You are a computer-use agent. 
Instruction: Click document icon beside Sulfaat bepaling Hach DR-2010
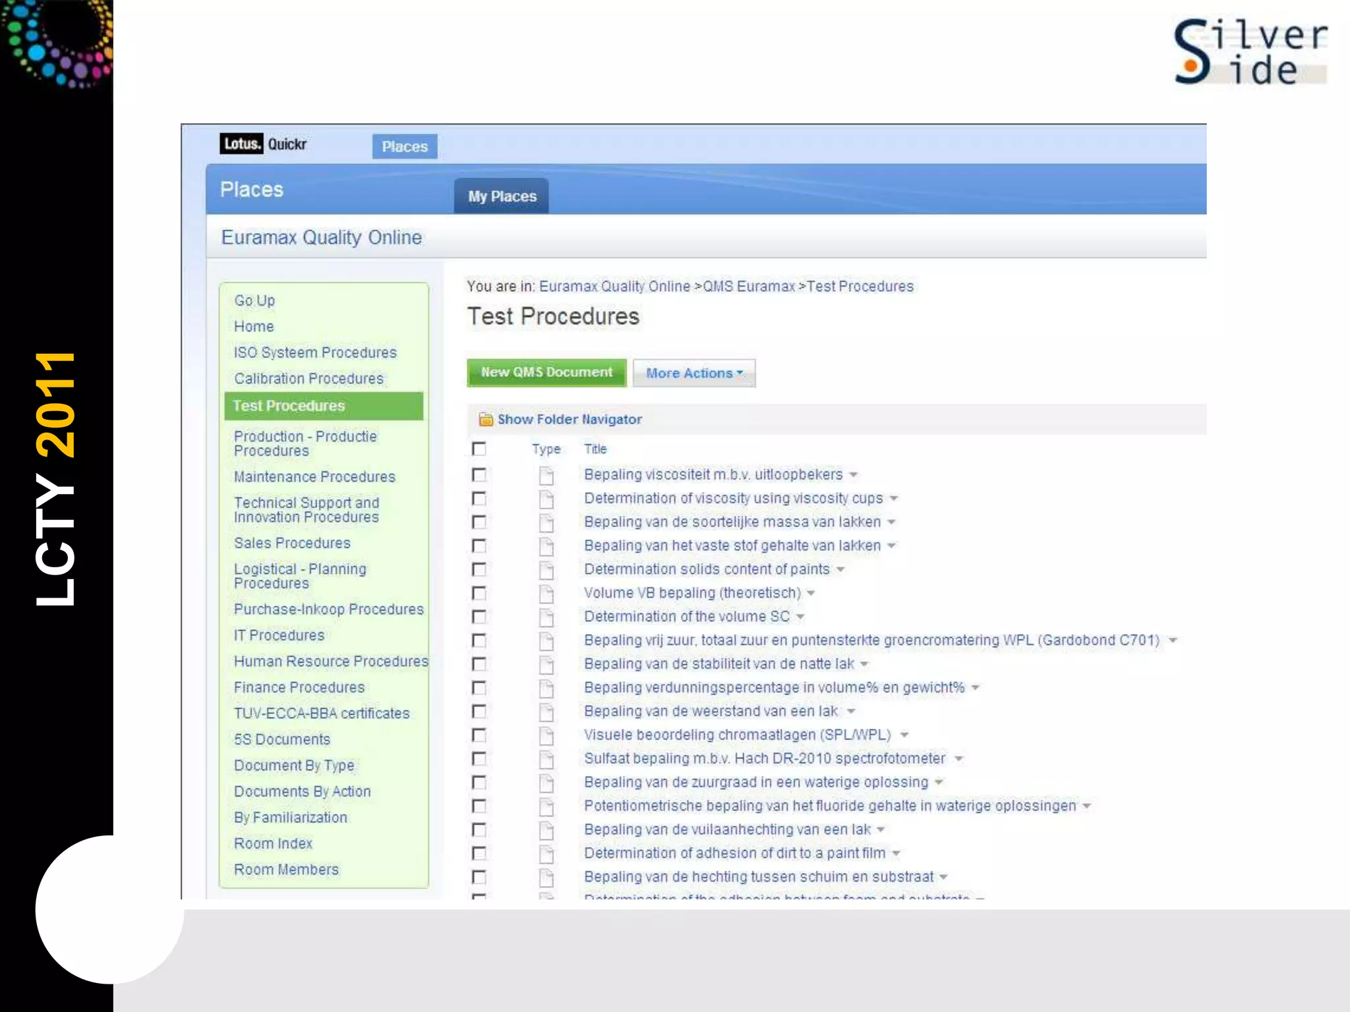(x=546, y=759)
